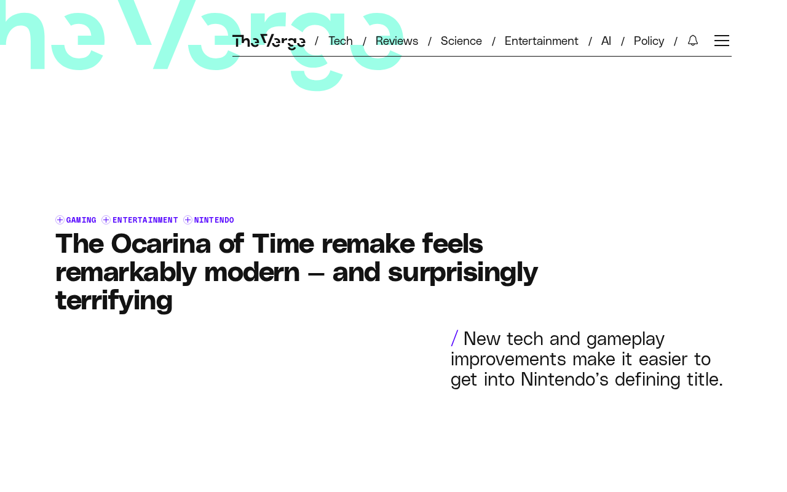The width and height of the screenshot is (787, 492).
Task: Click the subheading about gameplay improvements
Action: (x=587, y=359)
